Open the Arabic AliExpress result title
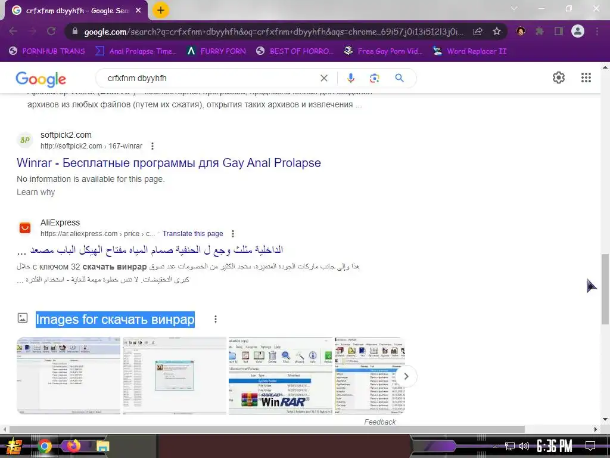Image resolution: width=610 pixels, height=458 pixels. 150,250
